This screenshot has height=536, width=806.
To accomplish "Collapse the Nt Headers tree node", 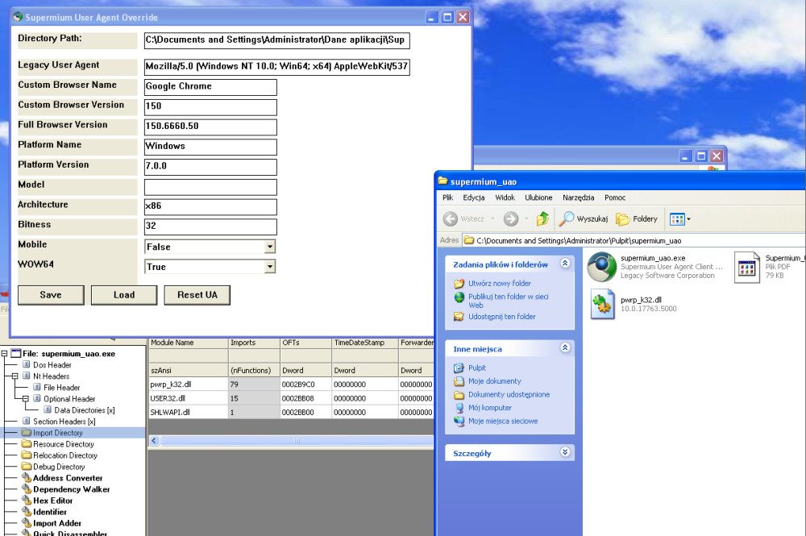I will click(15, 376).
